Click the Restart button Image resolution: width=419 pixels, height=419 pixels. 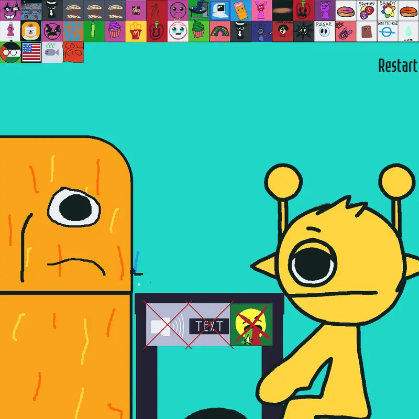(398, 66)
